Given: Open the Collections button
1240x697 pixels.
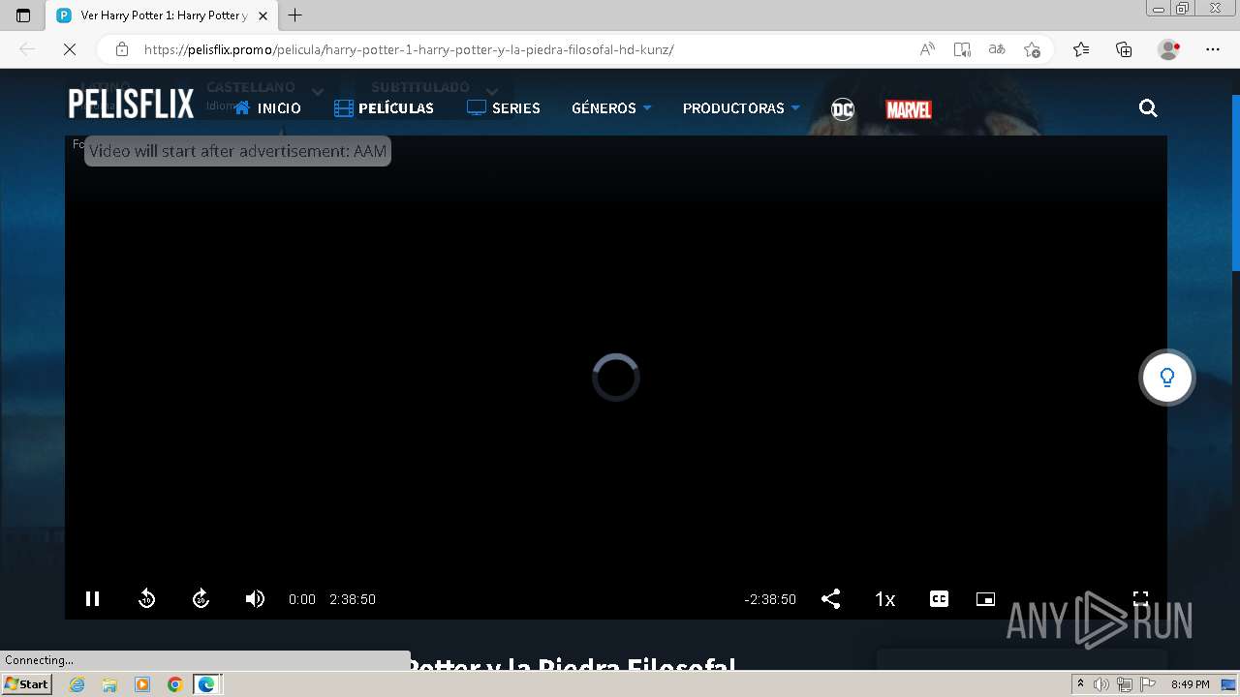Looking at the screenshot, I should point(1124,49).
